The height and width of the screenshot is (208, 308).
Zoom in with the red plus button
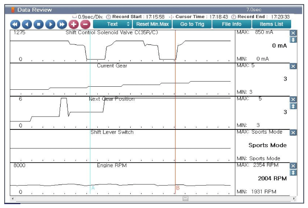tap(74, 24)
